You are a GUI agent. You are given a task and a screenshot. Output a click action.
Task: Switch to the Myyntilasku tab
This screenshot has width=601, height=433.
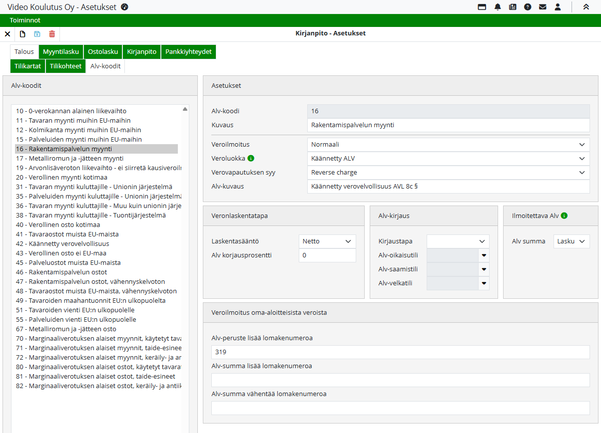(x=60, y=52)
